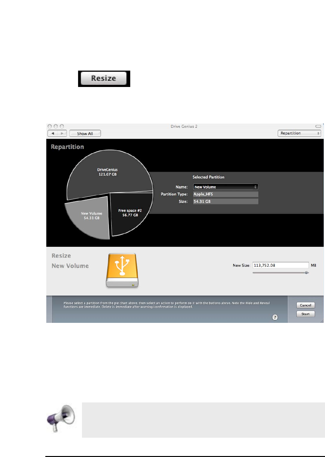Click the Start button
325x457 pixels.
(x=305, y=314)
